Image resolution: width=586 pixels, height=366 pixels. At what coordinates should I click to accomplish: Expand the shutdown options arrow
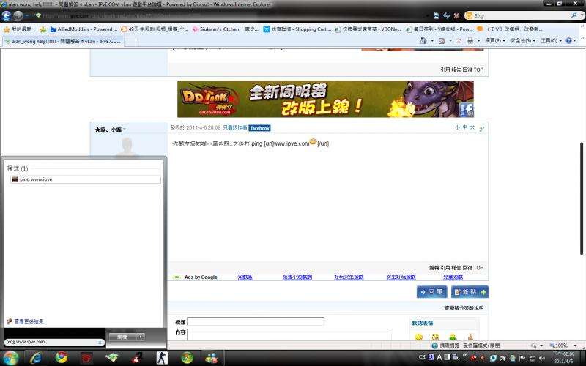141,337
